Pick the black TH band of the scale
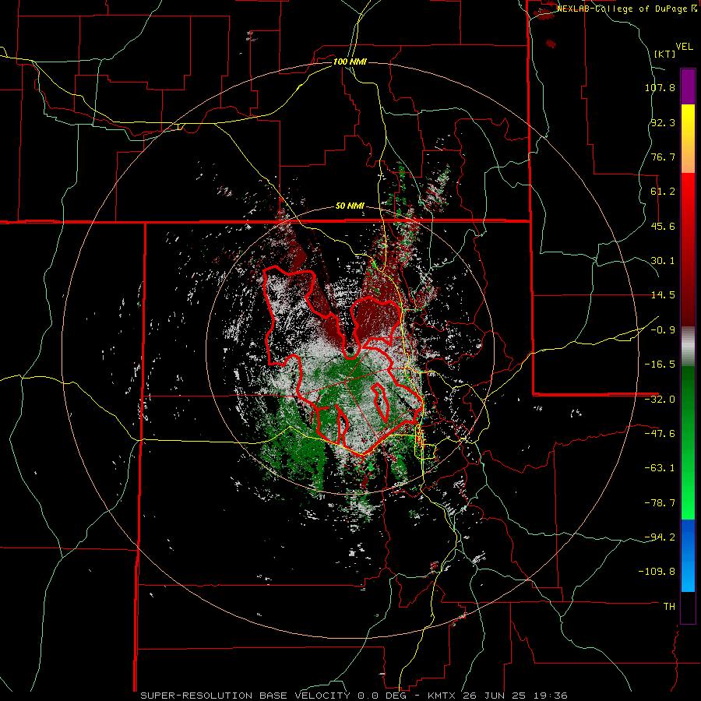The image size is (701, 701). click(688, 608)
